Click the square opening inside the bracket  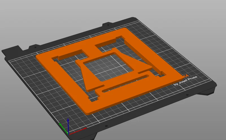(108, 67)
